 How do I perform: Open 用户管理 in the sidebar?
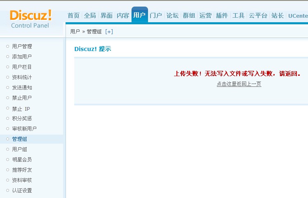coord(22,47)
